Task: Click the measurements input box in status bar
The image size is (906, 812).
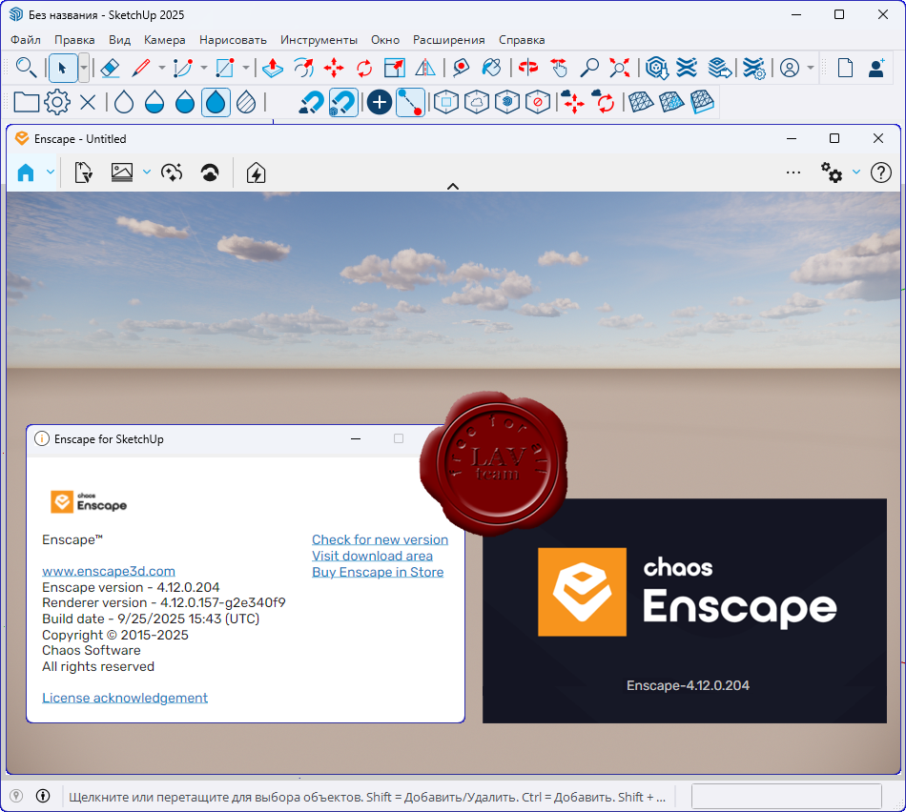Action: 786,796
